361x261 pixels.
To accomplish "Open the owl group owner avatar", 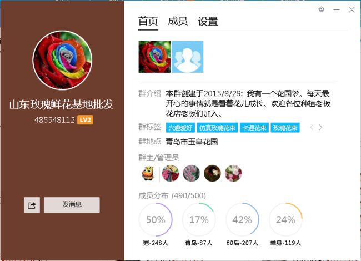I will 148,173.
